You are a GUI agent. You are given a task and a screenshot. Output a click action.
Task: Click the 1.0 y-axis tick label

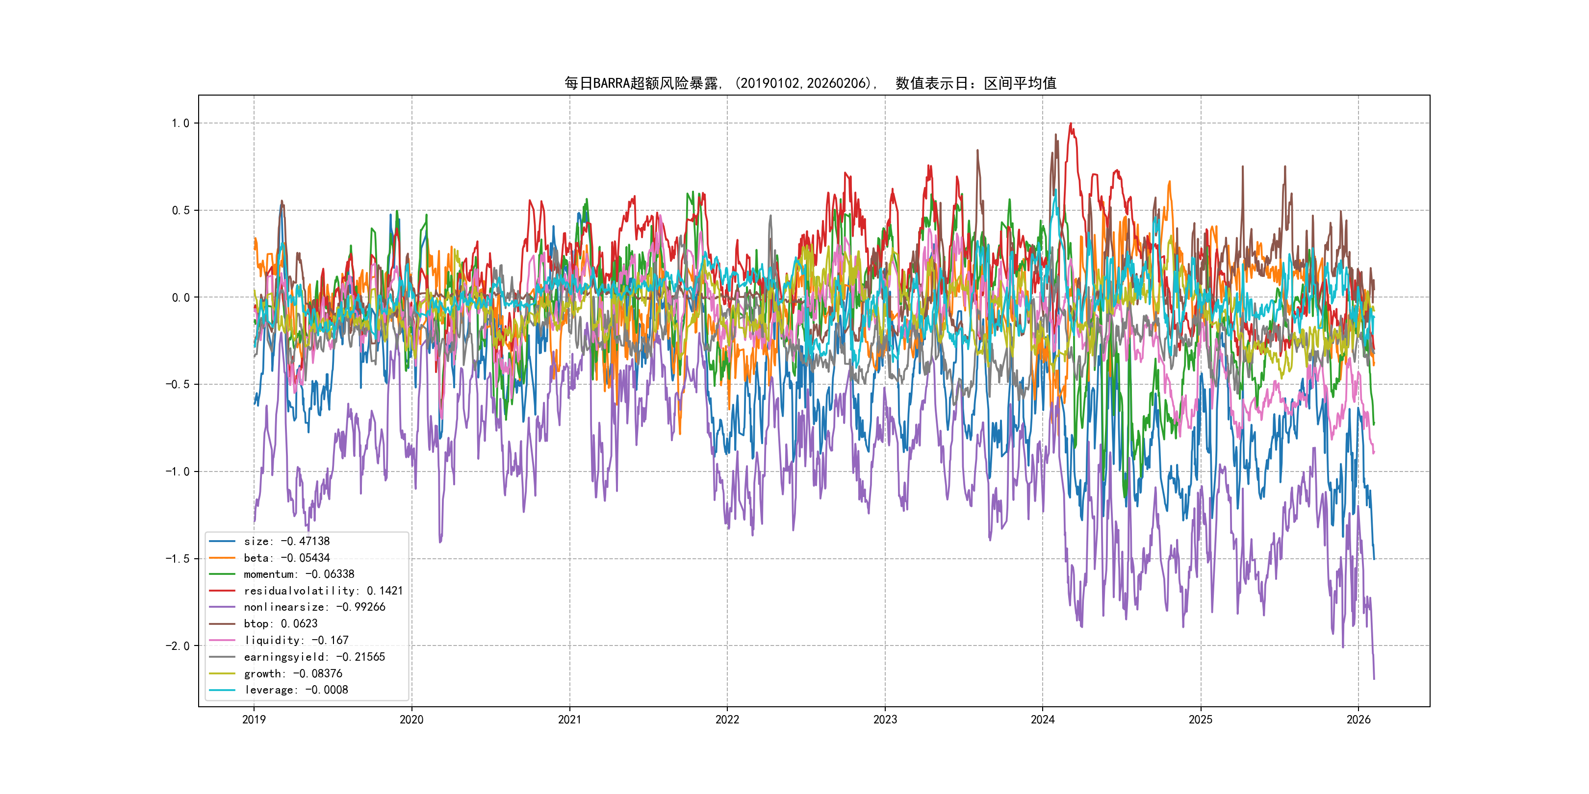180,124
